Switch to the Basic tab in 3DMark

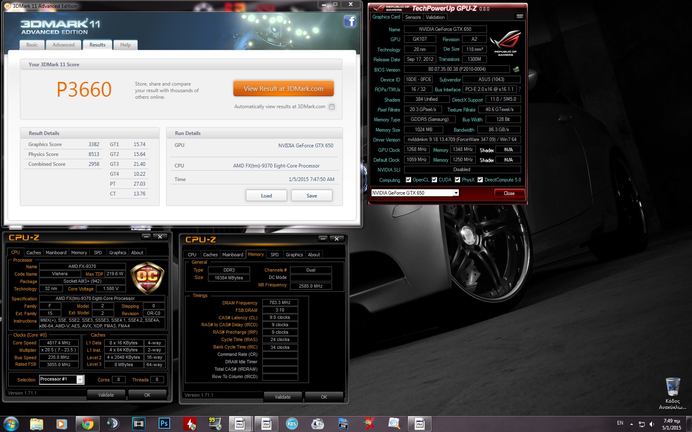32,45
